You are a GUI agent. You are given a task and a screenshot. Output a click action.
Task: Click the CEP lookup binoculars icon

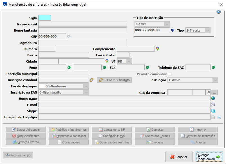click(69, 36)
